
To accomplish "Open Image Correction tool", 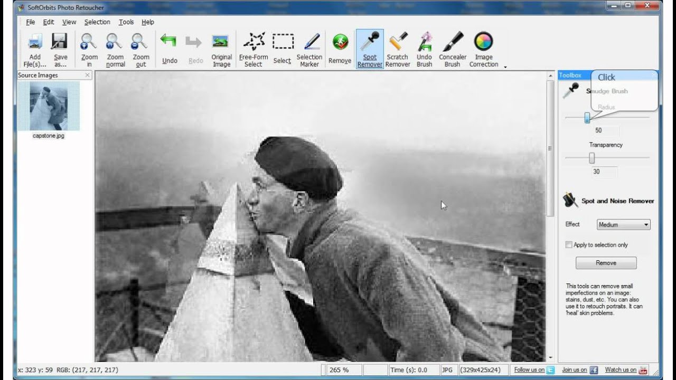I will (484, 50).
